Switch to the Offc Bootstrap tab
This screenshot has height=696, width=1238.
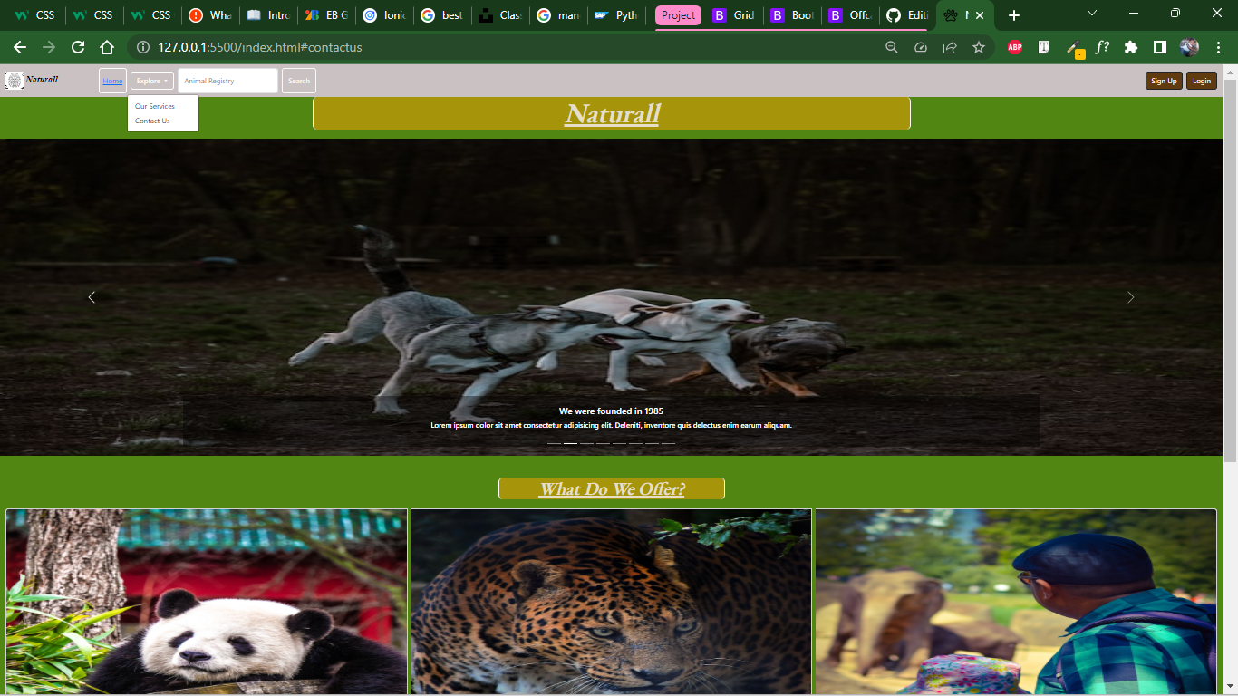[x=850, y=15]
